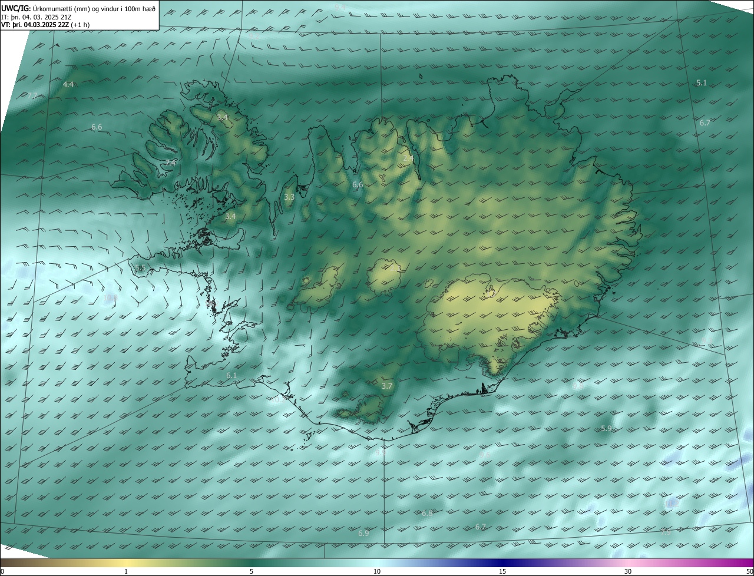Select the 5.9 value southeast of Iceland
Screen dimensions: 754x576
(x=606, y=429)
